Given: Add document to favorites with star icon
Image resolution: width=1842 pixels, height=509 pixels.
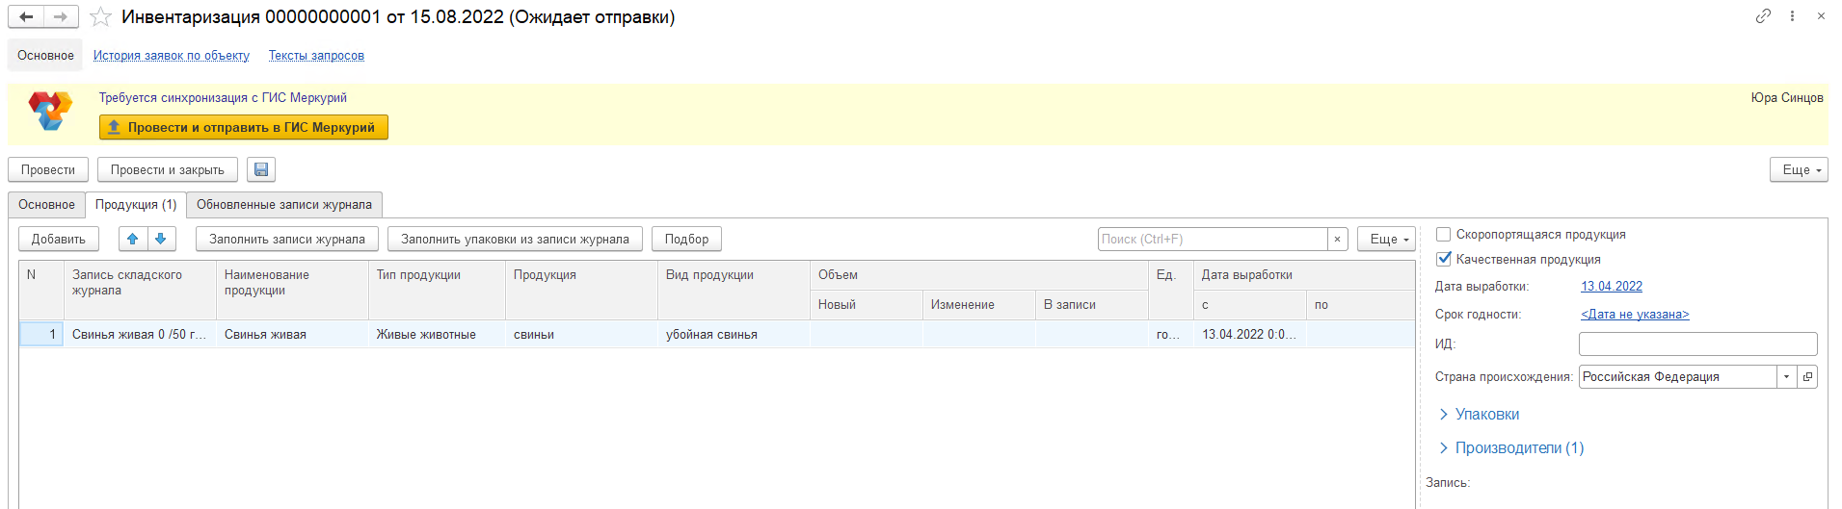Looking at the screenshot, I should pos(100,17).
